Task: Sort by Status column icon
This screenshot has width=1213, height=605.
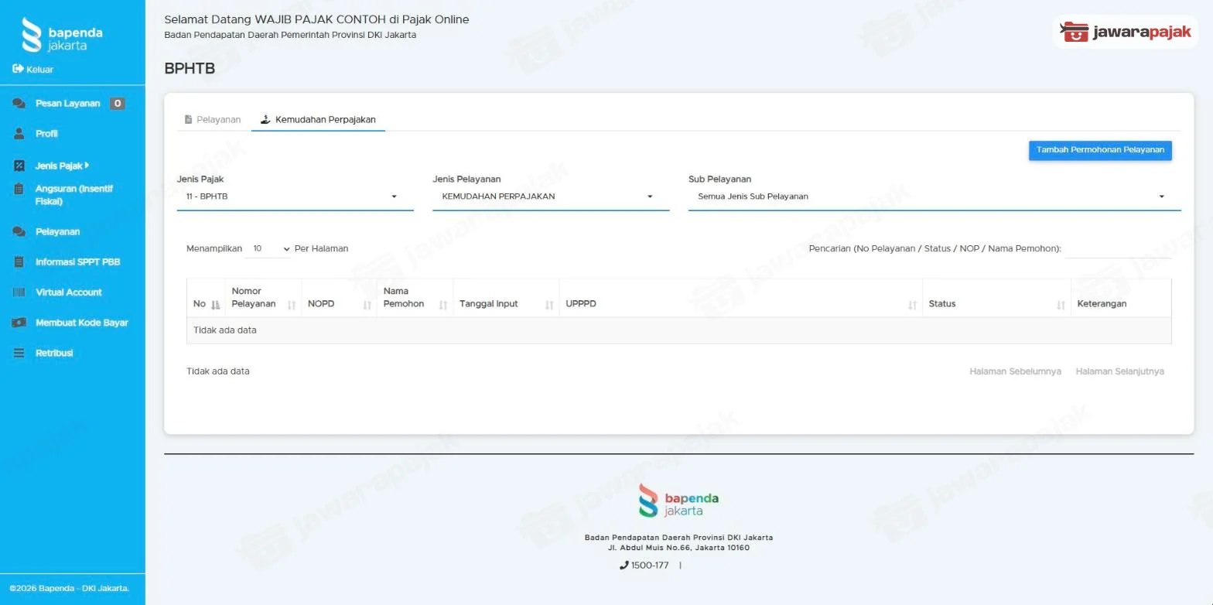Action: click(1061, 305)
